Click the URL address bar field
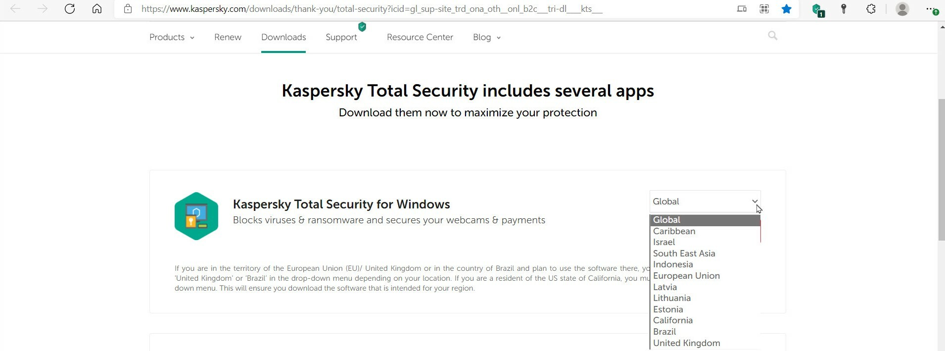Screen dimensions: 945x351 371,9
